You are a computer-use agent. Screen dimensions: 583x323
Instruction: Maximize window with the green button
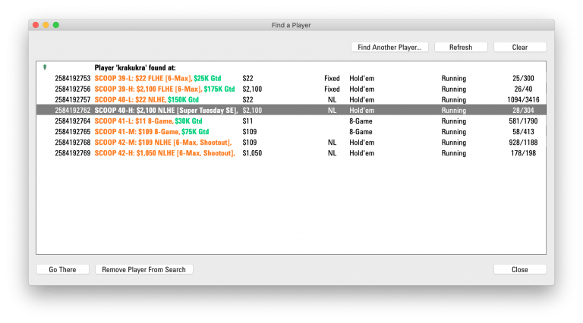[x=55, y=25]
